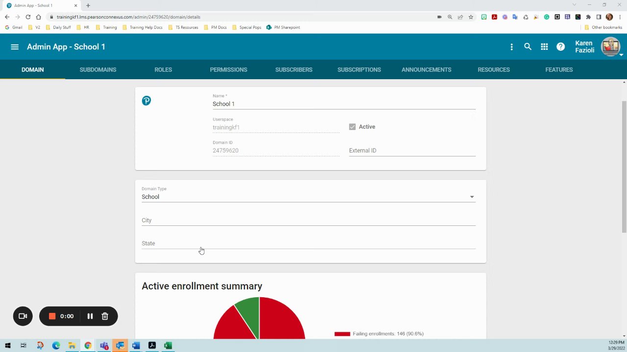
Task: Go back to previous page
Action: coord(7,17)
